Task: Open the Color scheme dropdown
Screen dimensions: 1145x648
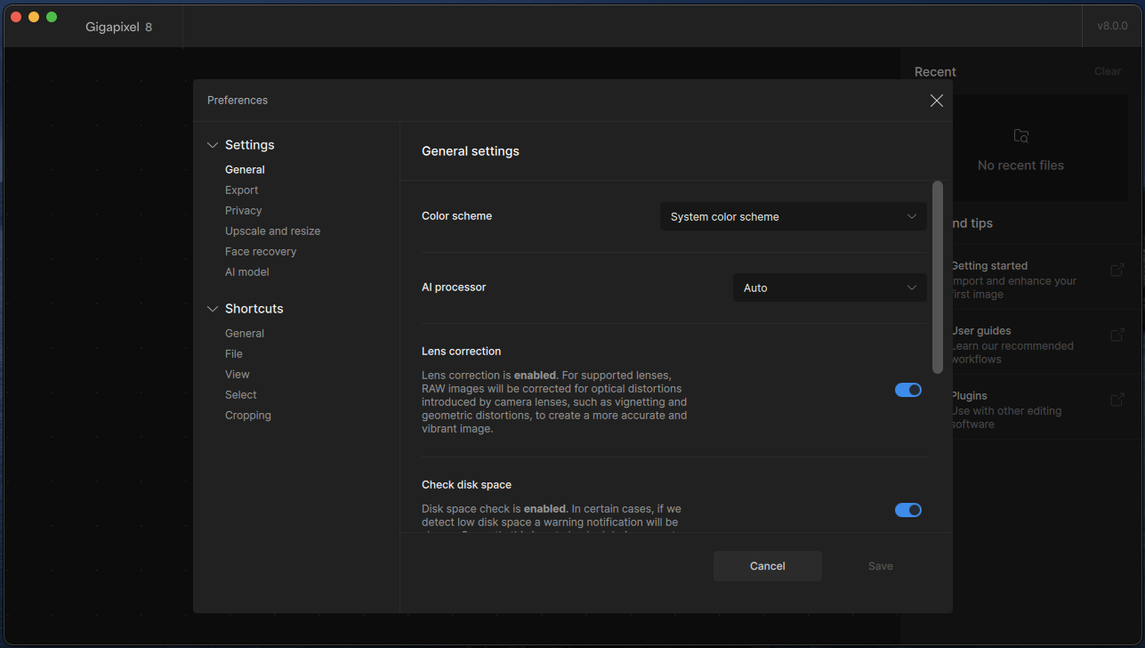Action: [x=793, y=216]
